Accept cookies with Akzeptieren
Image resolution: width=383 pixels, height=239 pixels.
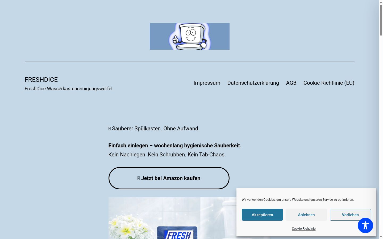tap(262, 215)
